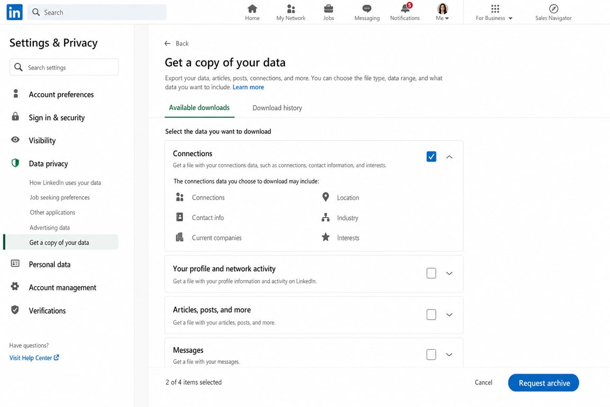610x407 pixels.
Task: Click the Account preferences person icon
Action: tap(15, 93)
